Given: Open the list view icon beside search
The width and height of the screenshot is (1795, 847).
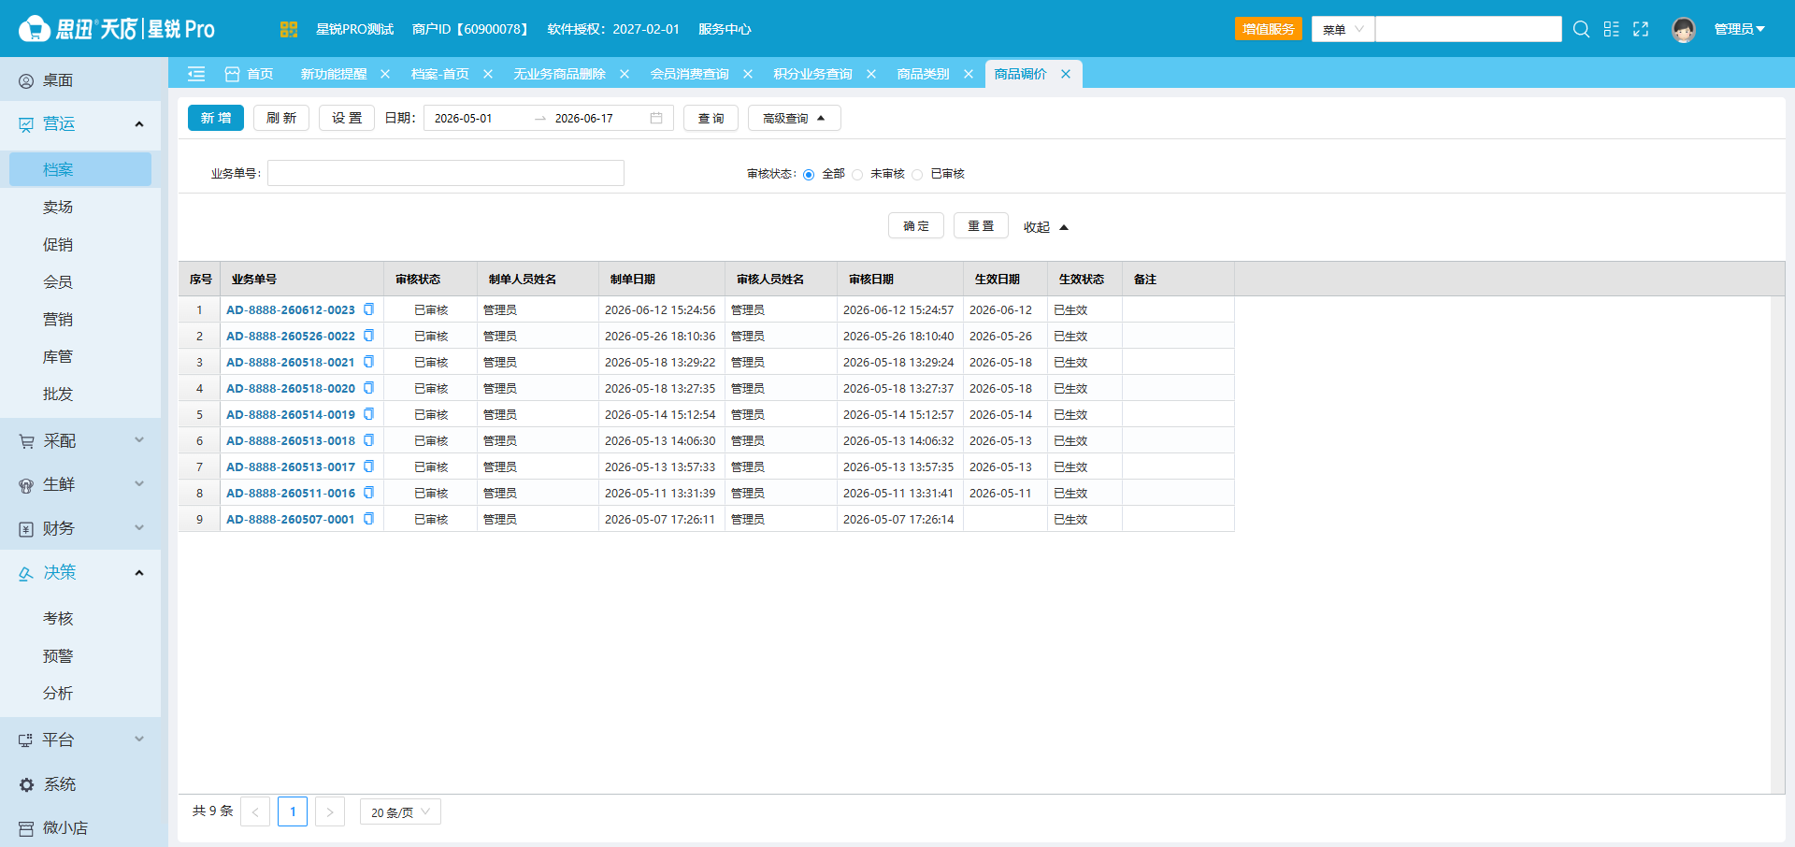Looking at the screenshot, I should tap(1611, 29).
